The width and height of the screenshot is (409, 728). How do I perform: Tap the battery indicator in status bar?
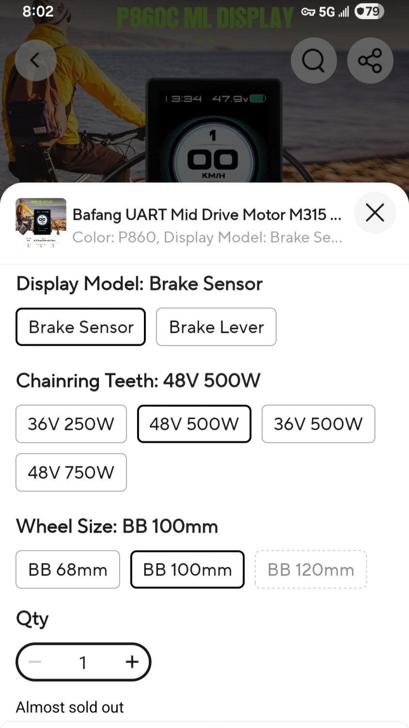(x=368, y=11)
